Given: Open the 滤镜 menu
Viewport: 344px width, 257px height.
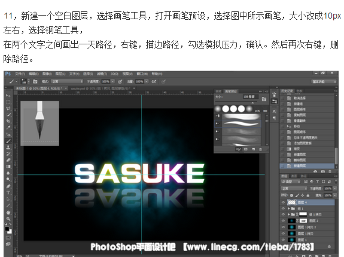Looking at the screenshot, I should (x=102, y=74).
